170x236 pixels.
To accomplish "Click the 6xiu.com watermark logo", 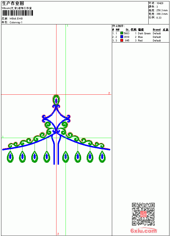I will point(143,231).
